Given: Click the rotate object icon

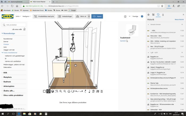Looking at the screenshot, I should [93, 91].
